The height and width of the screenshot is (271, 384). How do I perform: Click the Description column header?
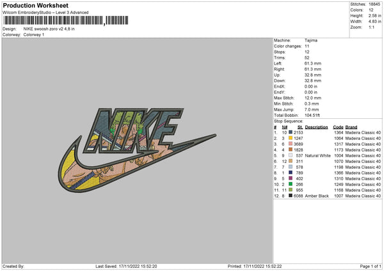pos(316,127)
